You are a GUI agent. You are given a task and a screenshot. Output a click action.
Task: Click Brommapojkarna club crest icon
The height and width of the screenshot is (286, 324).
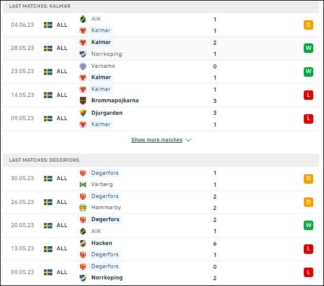(x=83, y=100)
